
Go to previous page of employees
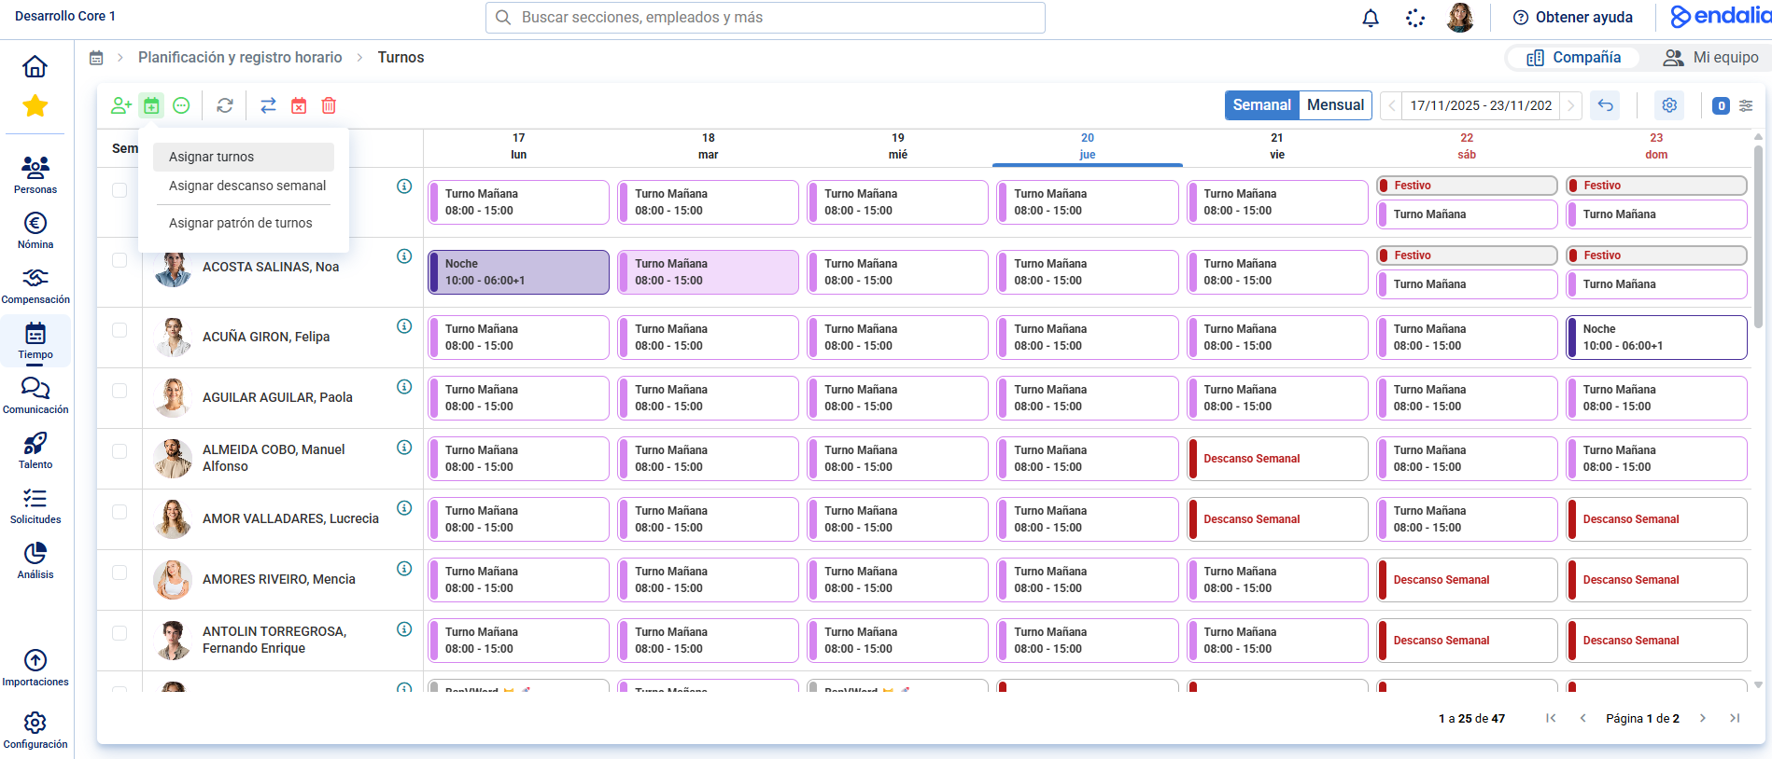point(1582,718)
